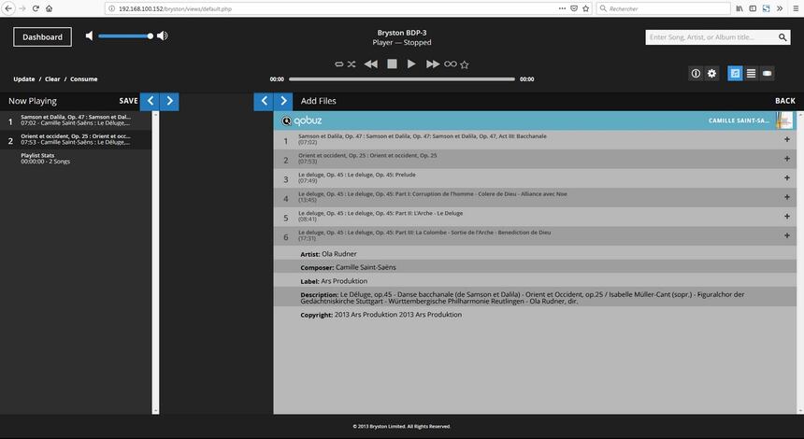The image size is (804, 439).
Task: Stop playback with the square button
Action: (392, 64)
